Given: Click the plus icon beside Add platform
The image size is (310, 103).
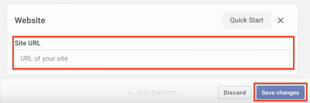Looking at the screenshot, I should tap(130, 93).
